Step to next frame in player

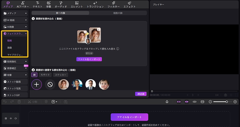click(x=198, y=95)
